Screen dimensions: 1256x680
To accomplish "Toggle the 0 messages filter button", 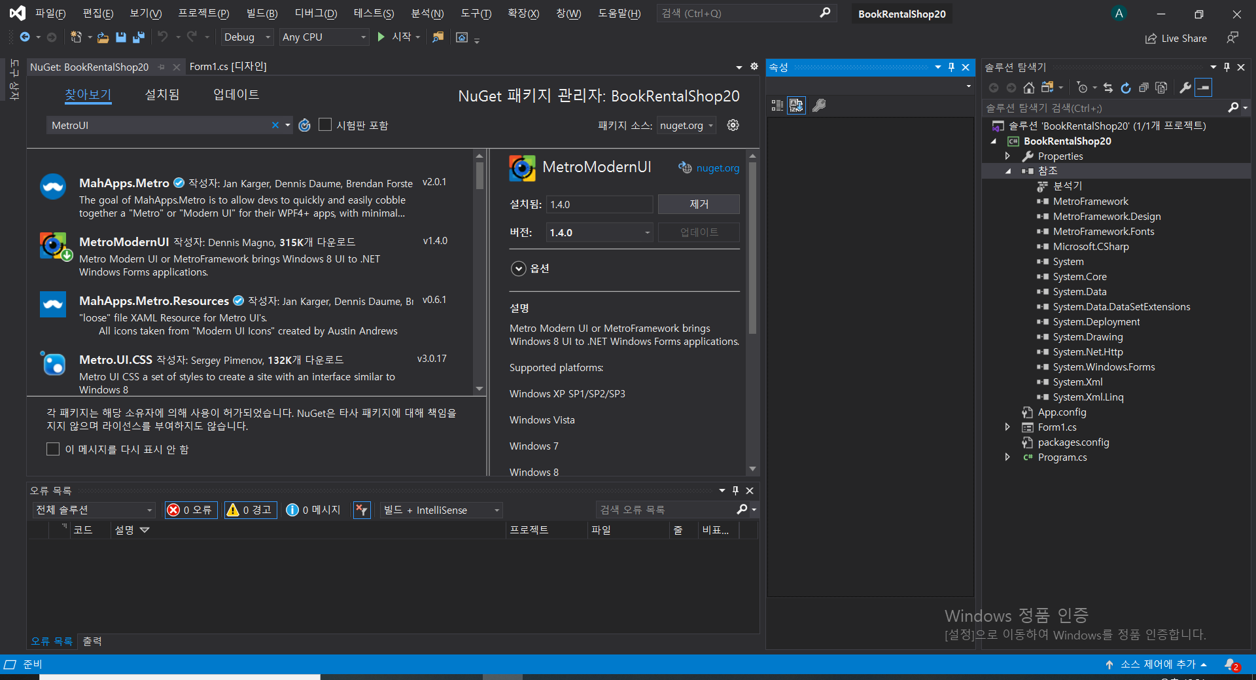I will (314, 510).
